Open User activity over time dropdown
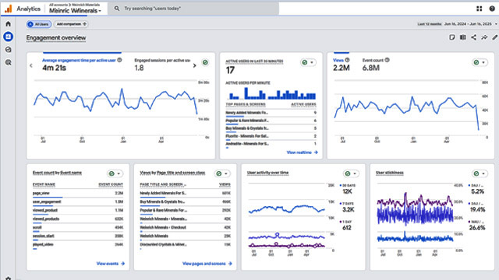The width and height of the screenshot is (499, 280). click(x=351, y=173)
